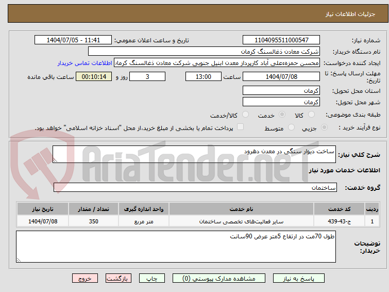Click the گروه خدمت field ساختمان
Image resolution: width=389 pixels, height=292 pixels.
(x=195, y=187)
